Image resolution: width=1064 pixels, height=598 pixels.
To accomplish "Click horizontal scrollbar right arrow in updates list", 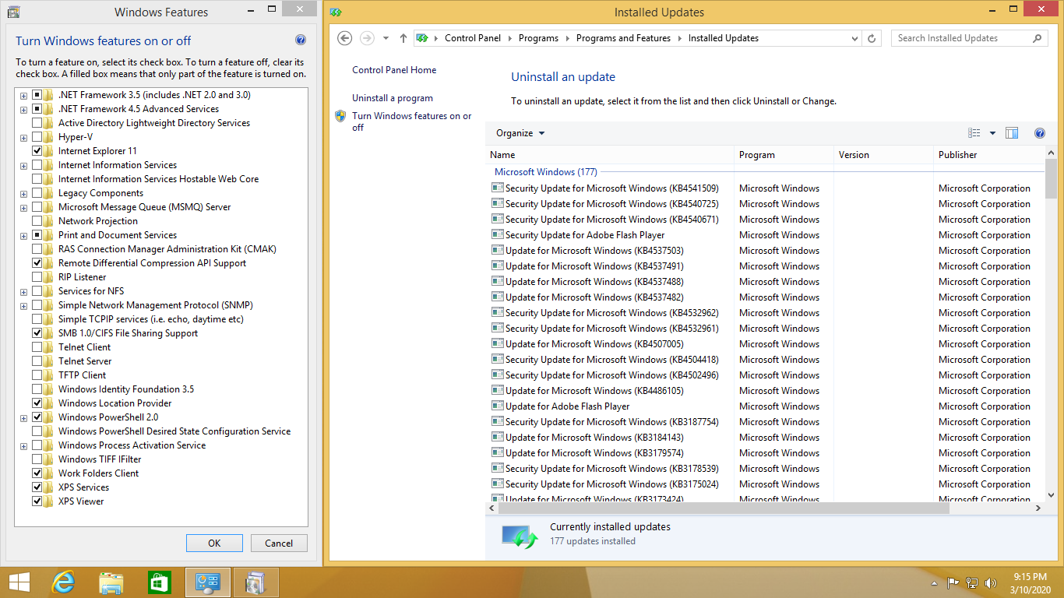I will point(1038,508).
